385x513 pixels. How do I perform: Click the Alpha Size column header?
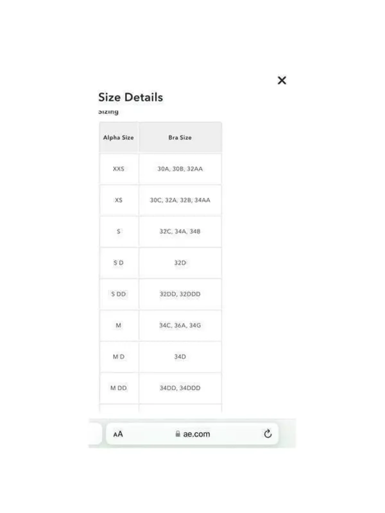click(119, 137)
